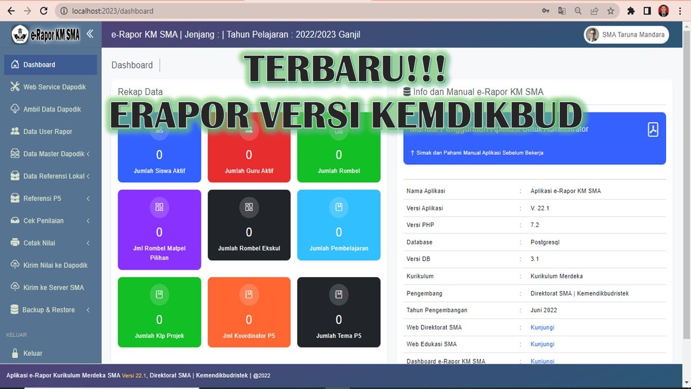Screen dimensions: 691x389
Task: Collapse the sidebar with double chevron icon
Action: (90, 33)
